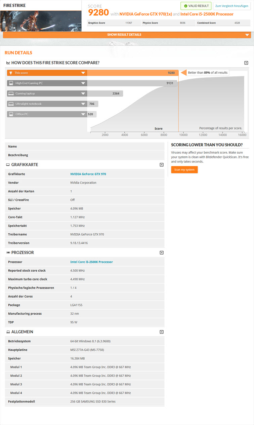This screenshot has height=425, width=254.
Task: Click the Fire Strike thumbnail image
Action: pos(41,21)
